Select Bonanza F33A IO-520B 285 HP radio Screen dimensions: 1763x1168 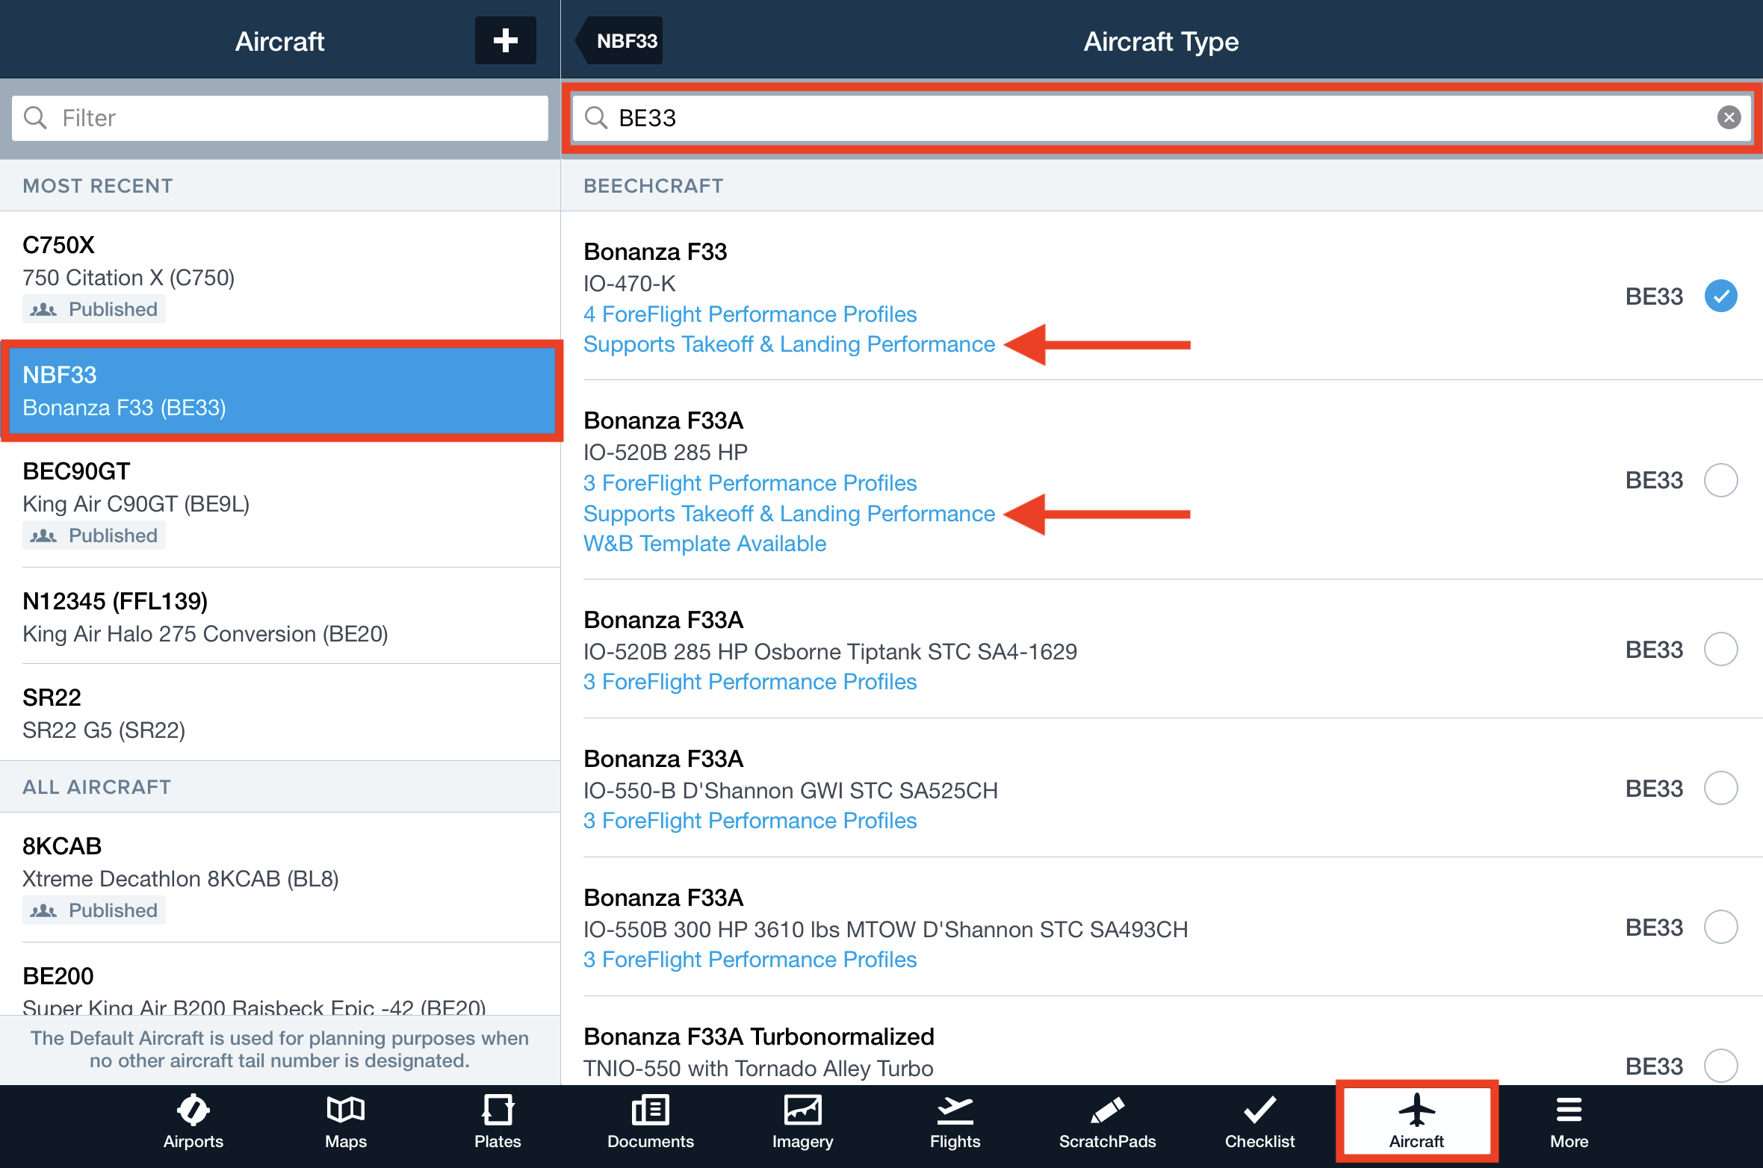[x=1720, y=479]
